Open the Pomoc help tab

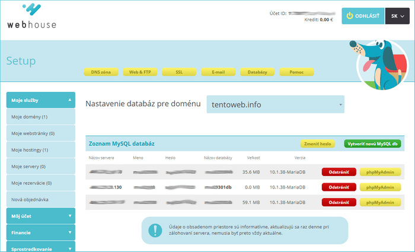pos(296,72)
